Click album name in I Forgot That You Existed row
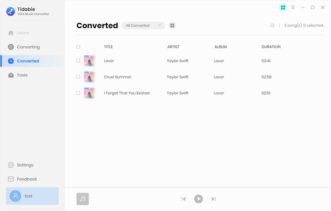 click(x=219, y=93)
